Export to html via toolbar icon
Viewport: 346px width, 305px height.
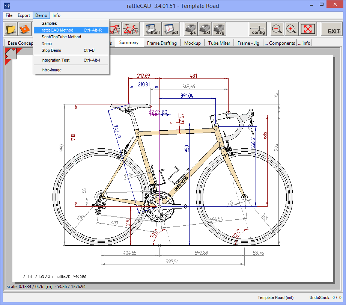(x=152, y=29)
